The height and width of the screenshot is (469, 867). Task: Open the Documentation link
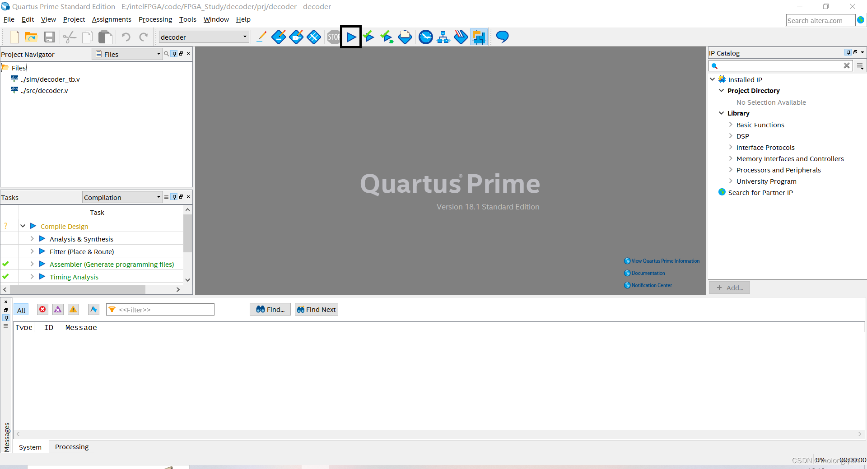coord(645,273)
